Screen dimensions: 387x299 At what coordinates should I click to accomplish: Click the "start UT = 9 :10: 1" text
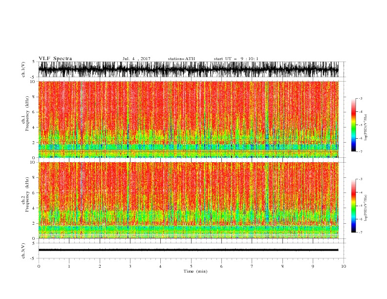coord(236,59)
